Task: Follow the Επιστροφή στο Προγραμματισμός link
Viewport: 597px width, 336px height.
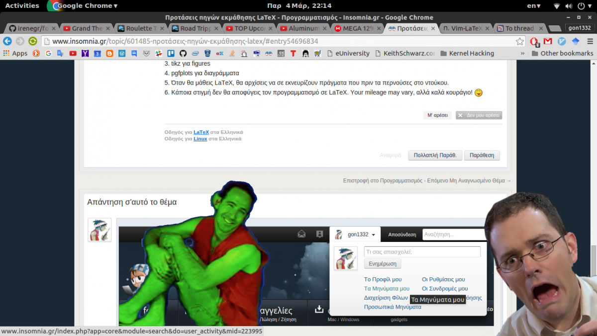Action: point(384,181)
